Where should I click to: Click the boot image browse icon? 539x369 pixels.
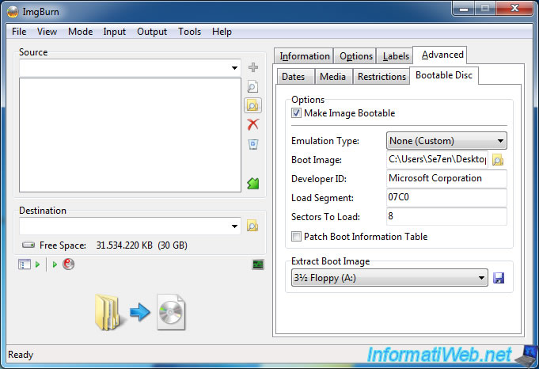pyautogui.click(x=498, y=160)
